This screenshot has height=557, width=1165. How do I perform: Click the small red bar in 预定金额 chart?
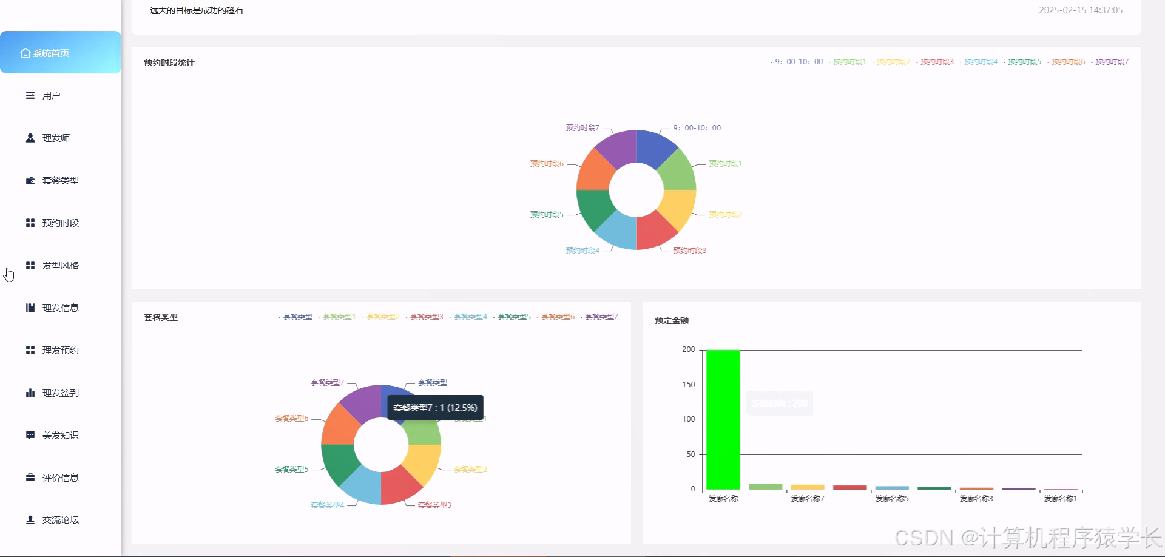point(849,487)
